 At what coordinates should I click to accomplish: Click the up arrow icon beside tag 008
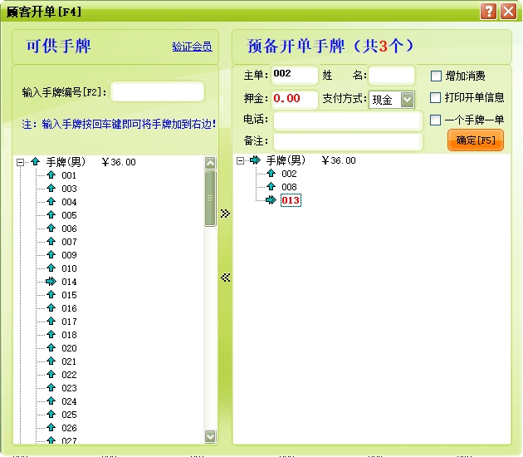click(271, 187)
